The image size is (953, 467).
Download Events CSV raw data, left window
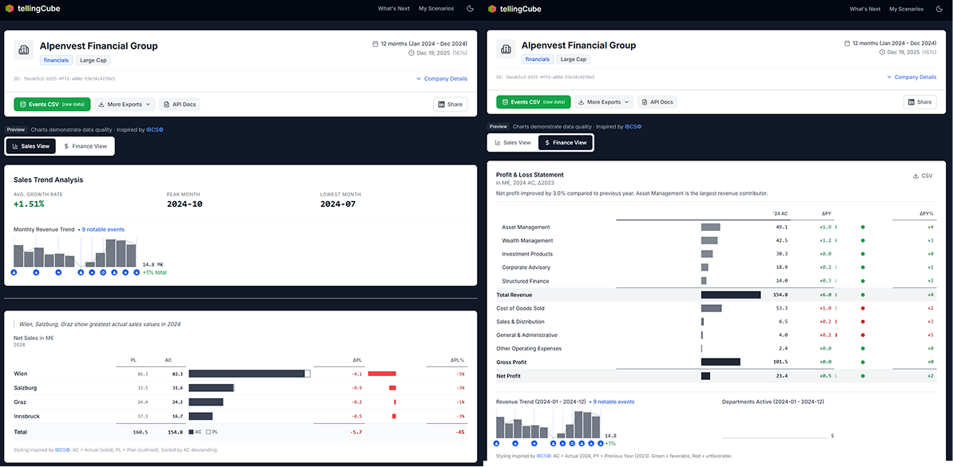point(52,105)
